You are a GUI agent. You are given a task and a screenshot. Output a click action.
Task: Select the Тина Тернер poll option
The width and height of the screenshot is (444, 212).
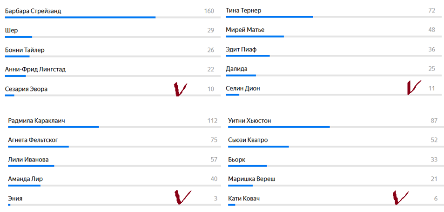[x=334, y=13]
